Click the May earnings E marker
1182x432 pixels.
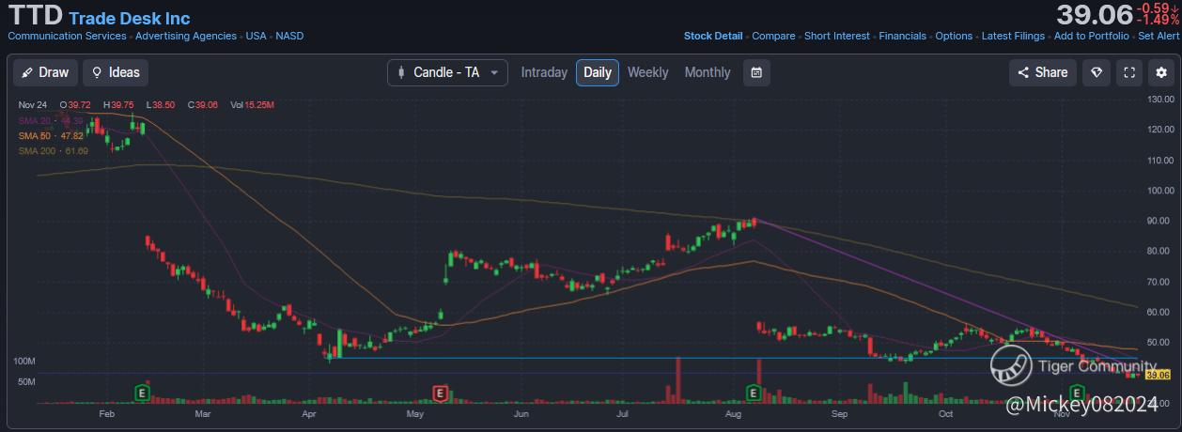coord(439,392)
